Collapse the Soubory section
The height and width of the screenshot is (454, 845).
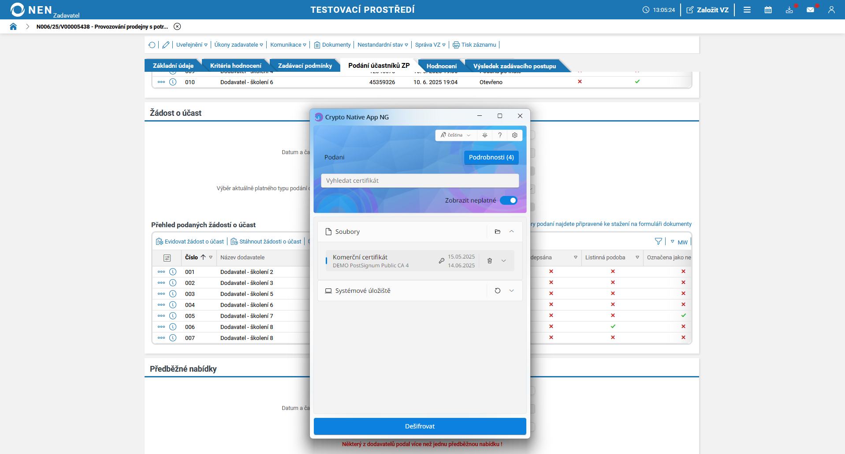[x=512, y=232]
